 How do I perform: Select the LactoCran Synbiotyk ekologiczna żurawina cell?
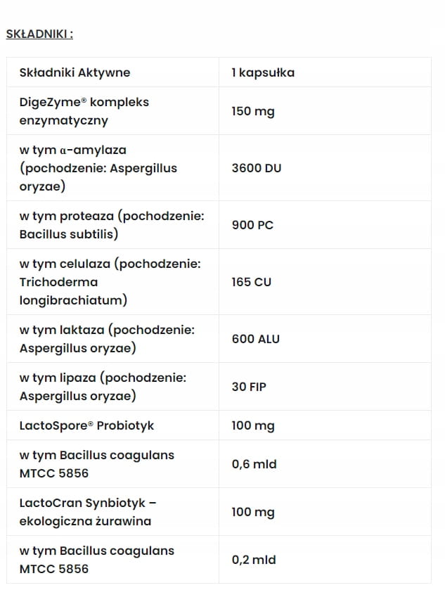(112, 512)
